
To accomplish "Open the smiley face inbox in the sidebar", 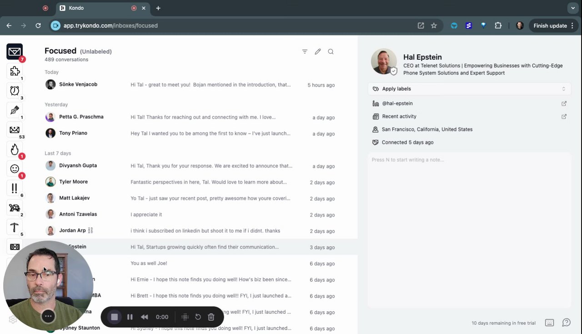I will click(x=15, y=169).
